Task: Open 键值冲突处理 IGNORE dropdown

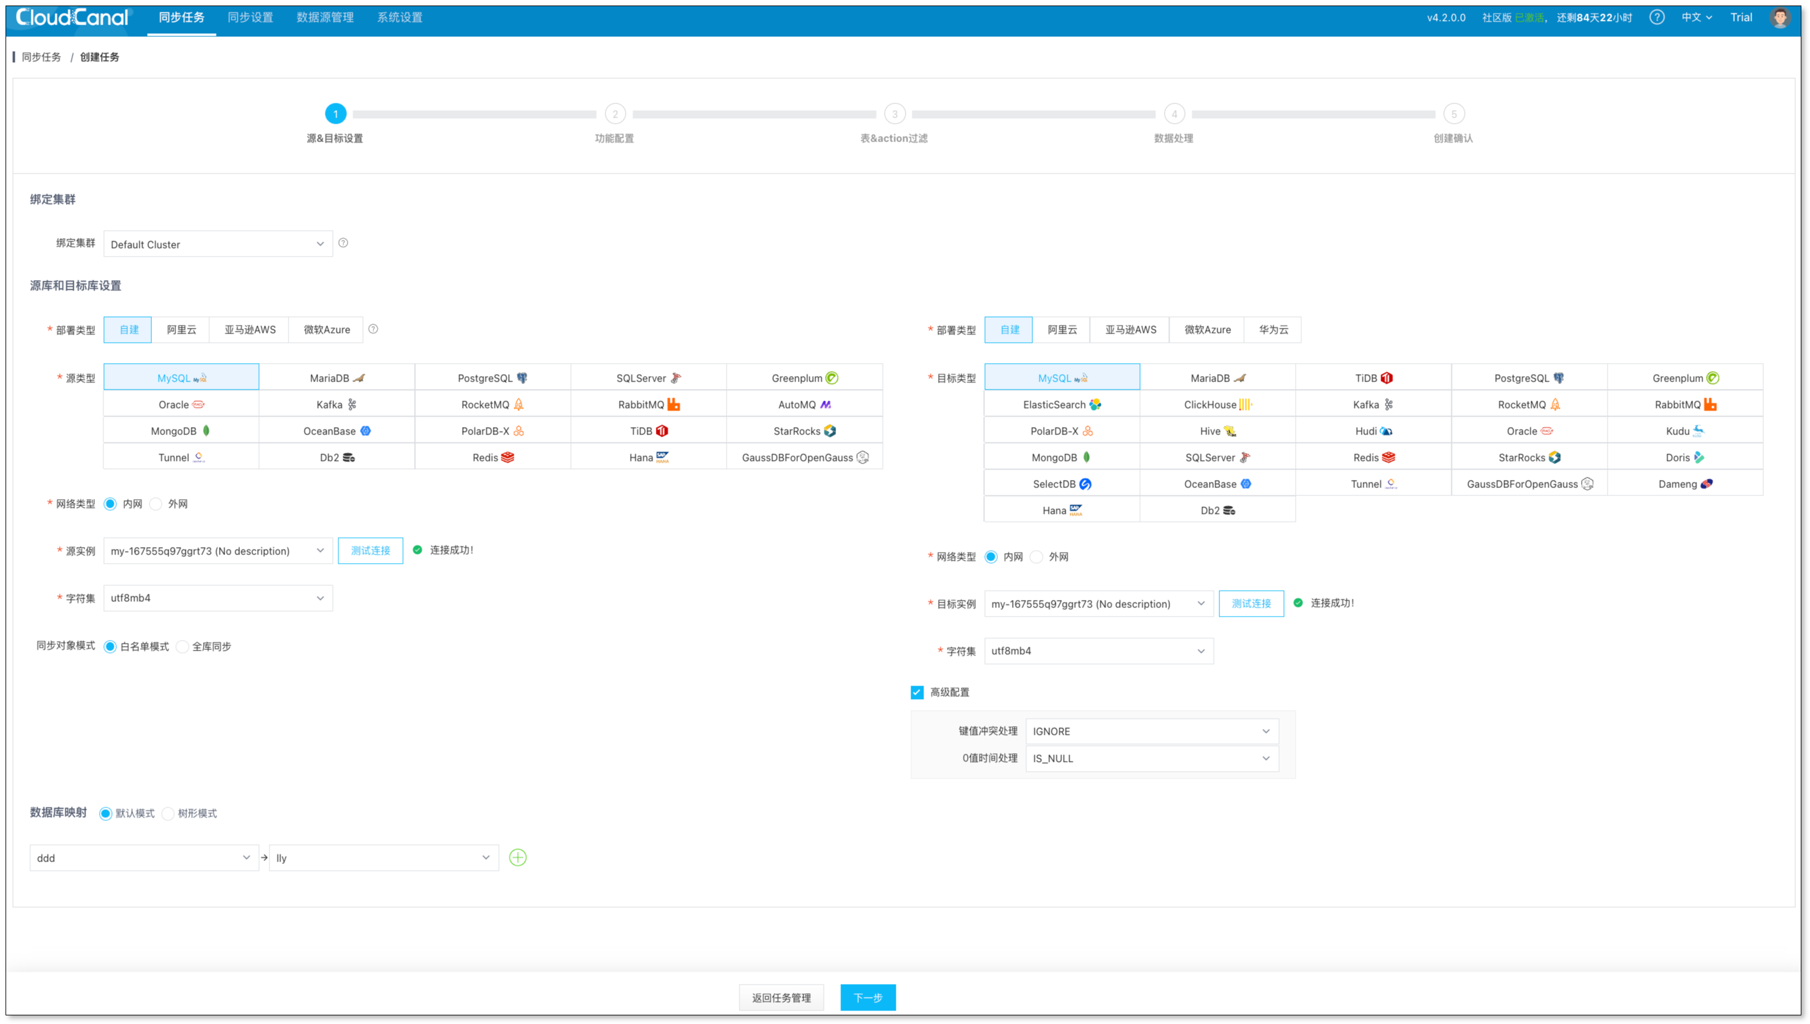Action: (x=1151, y=732)
